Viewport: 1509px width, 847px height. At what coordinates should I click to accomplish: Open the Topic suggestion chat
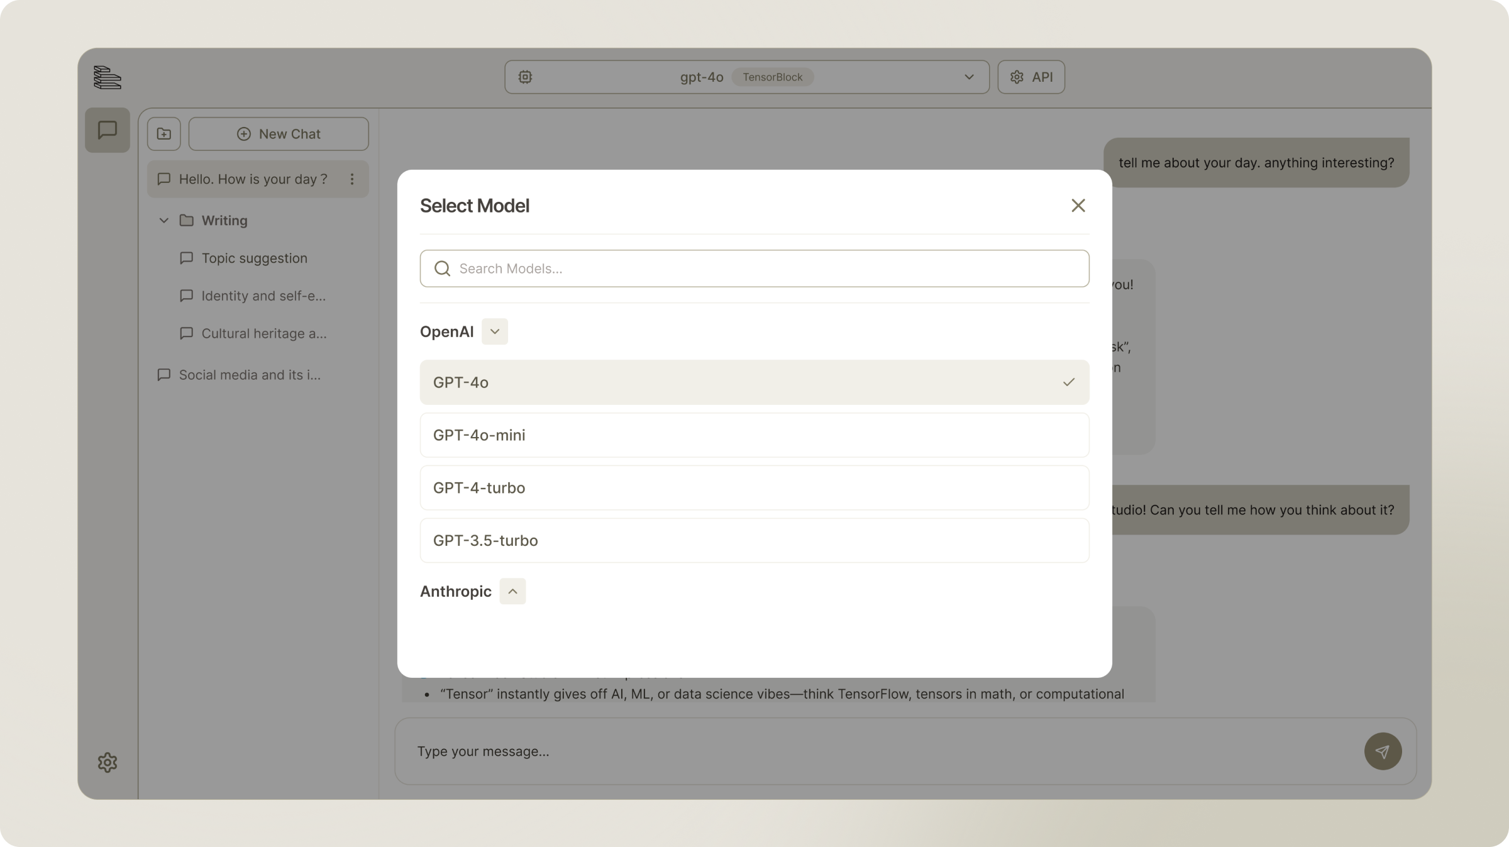[x=254, y=258]
